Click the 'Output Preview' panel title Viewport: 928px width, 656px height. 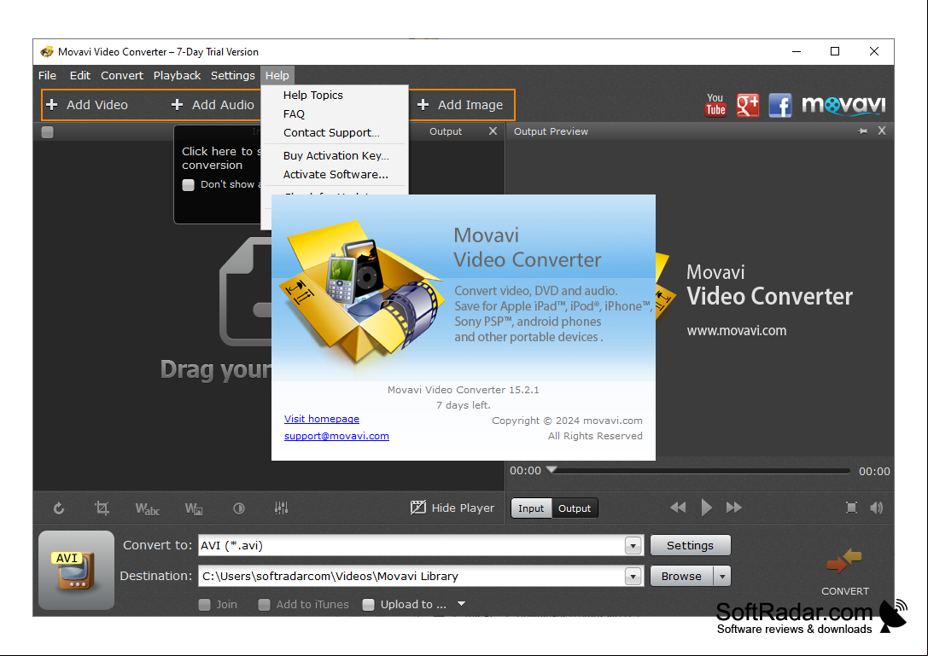coord(551,131)
